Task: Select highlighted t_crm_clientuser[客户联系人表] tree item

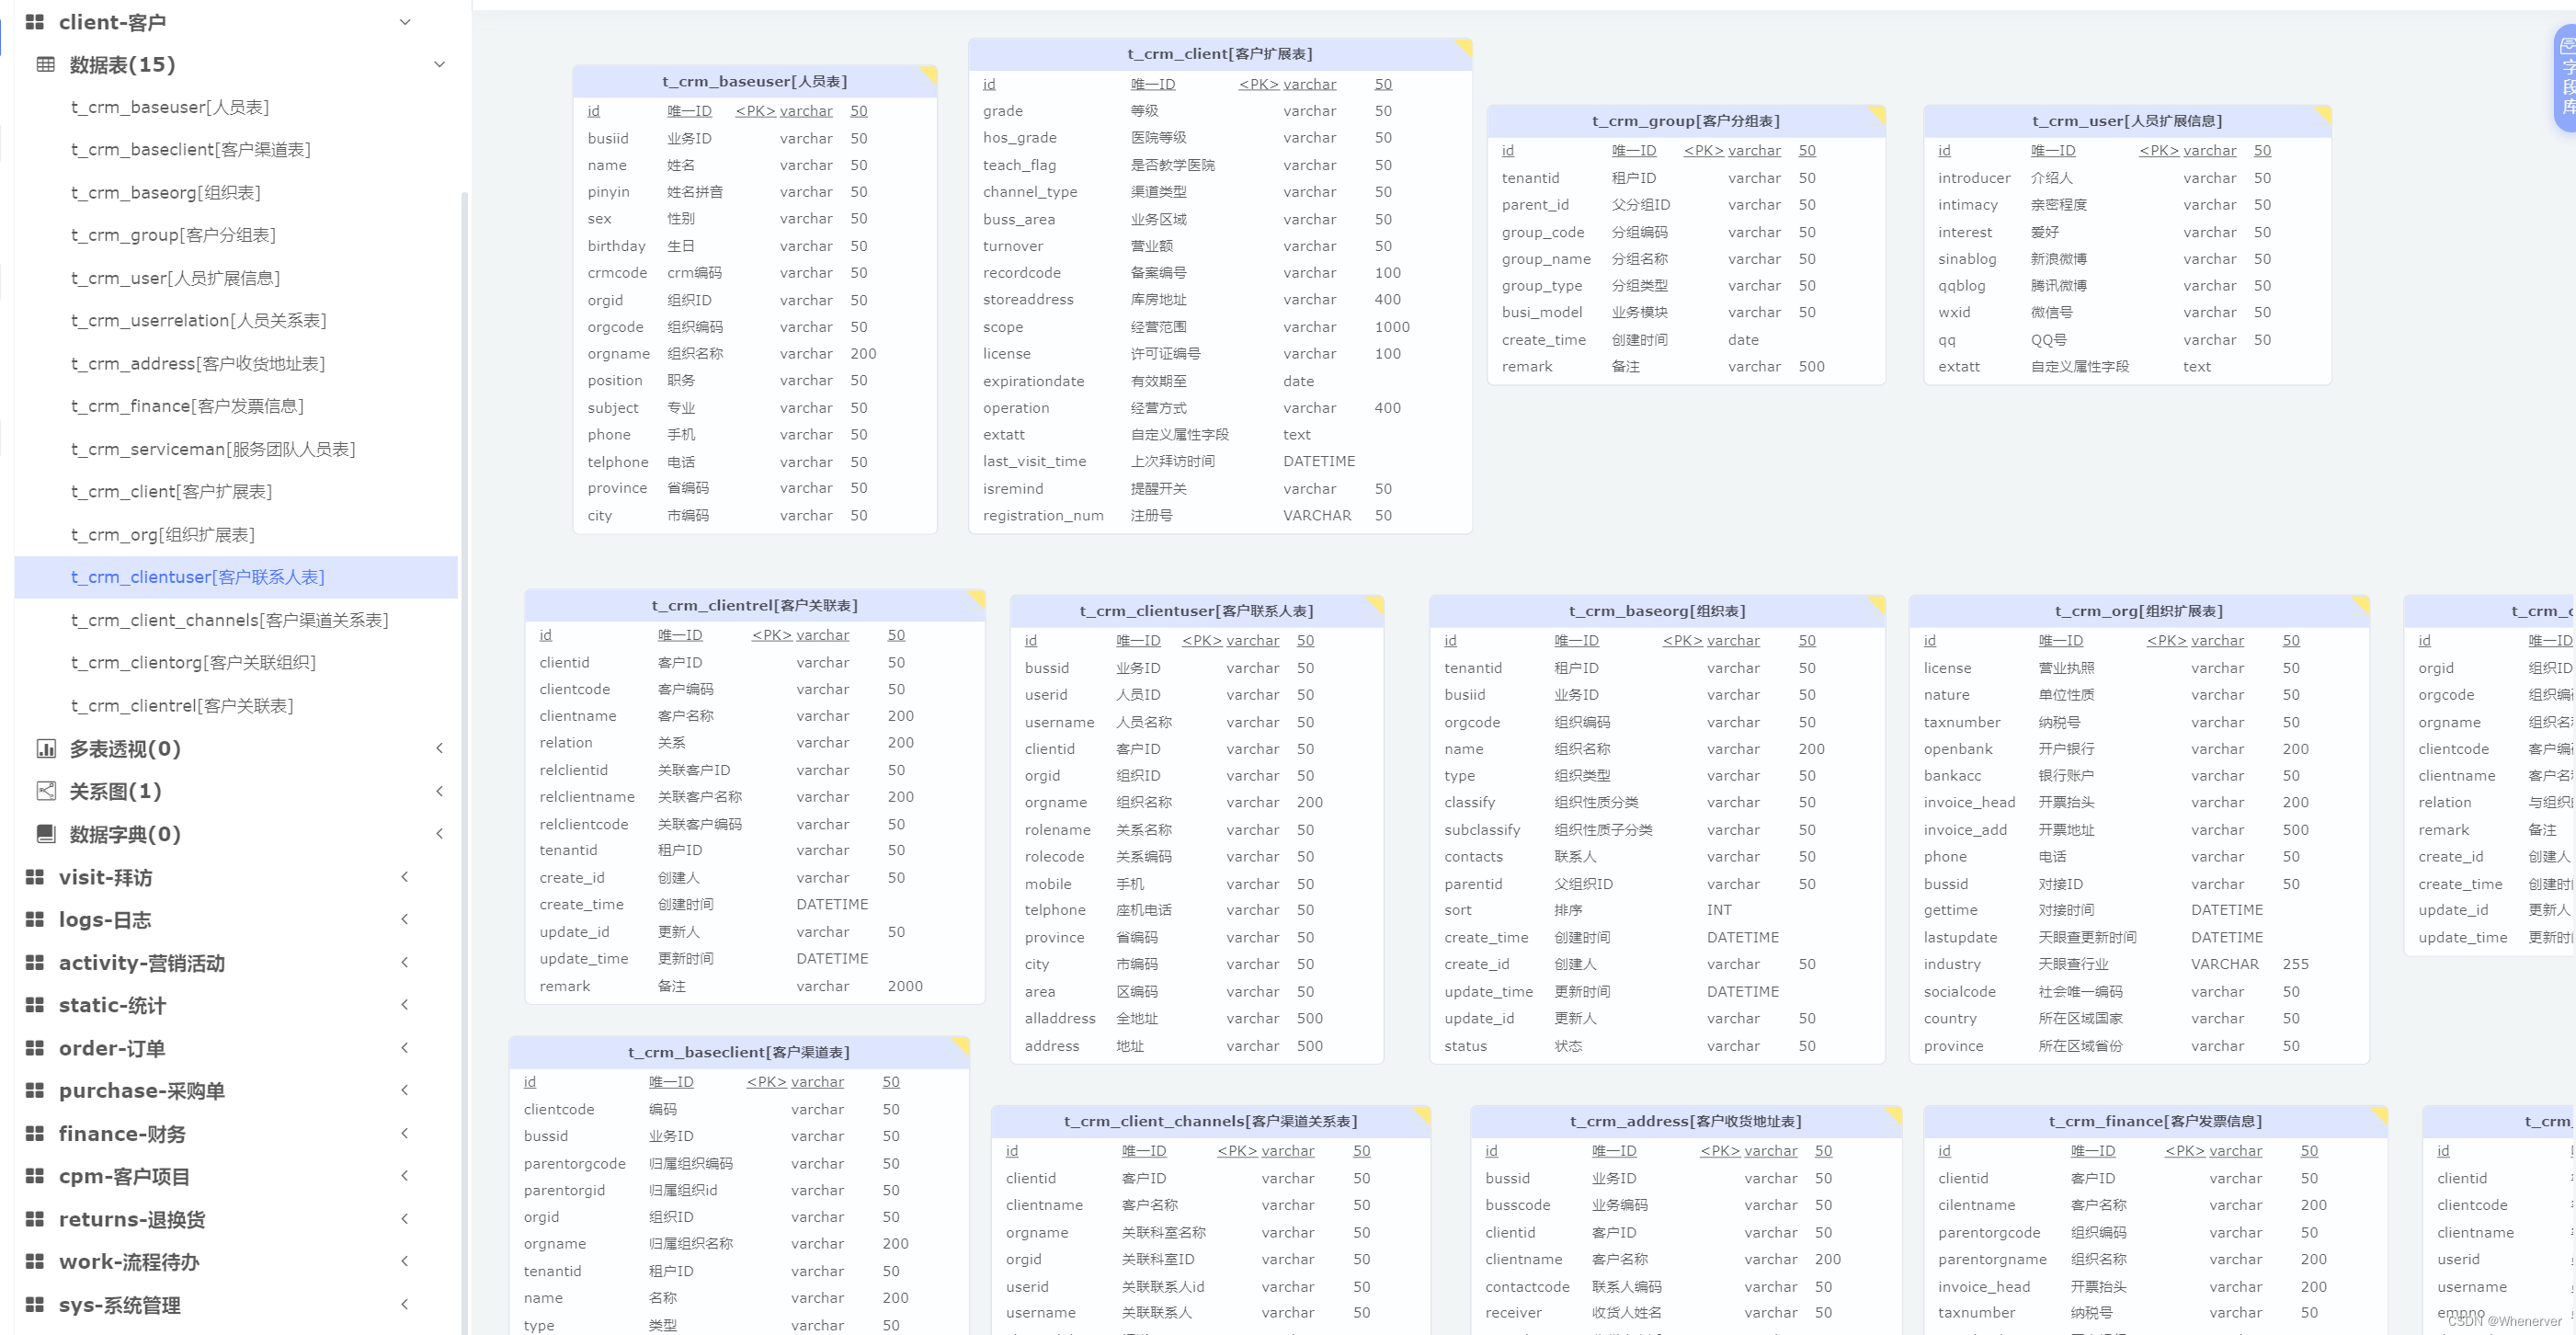Action: tap(236, 577)
